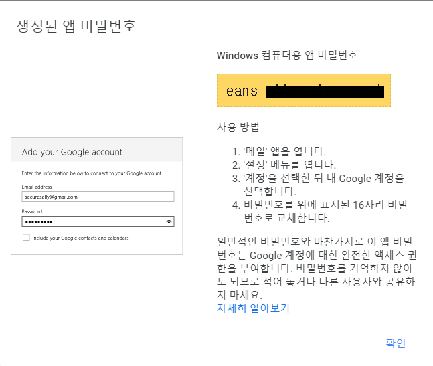
Task: Click the Add your Google account title
Action: click(x=72, y=152)
